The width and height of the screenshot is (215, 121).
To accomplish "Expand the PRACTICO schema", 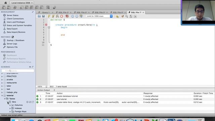I will 2,76.
